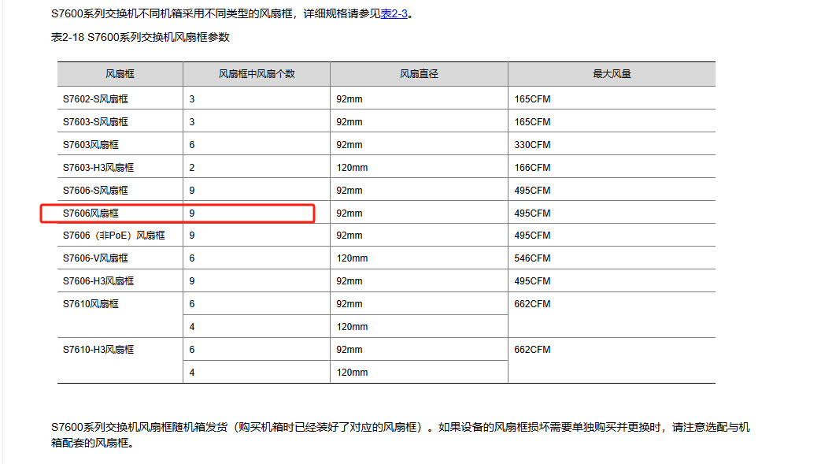Click 662CFM in the S7610-H3风扇框 row
This screenshot has width=821, height=464.
click(x=532, y=350)
